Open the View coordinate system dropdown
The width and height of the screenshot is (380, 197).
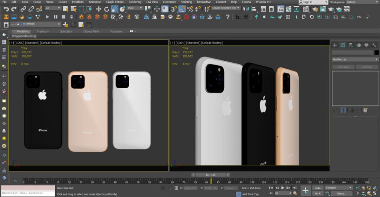click(135, 8)
